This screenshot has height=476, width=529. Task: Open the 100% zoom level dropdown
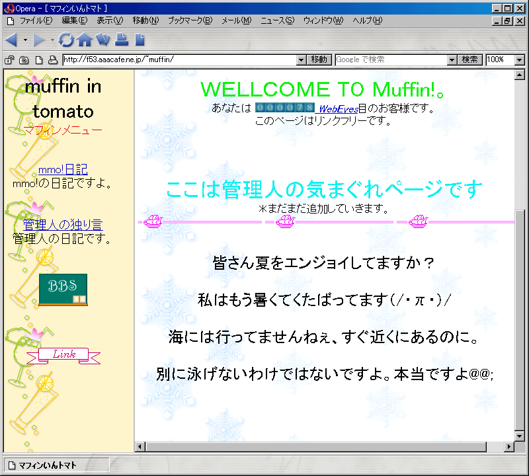tap(520, 60)
